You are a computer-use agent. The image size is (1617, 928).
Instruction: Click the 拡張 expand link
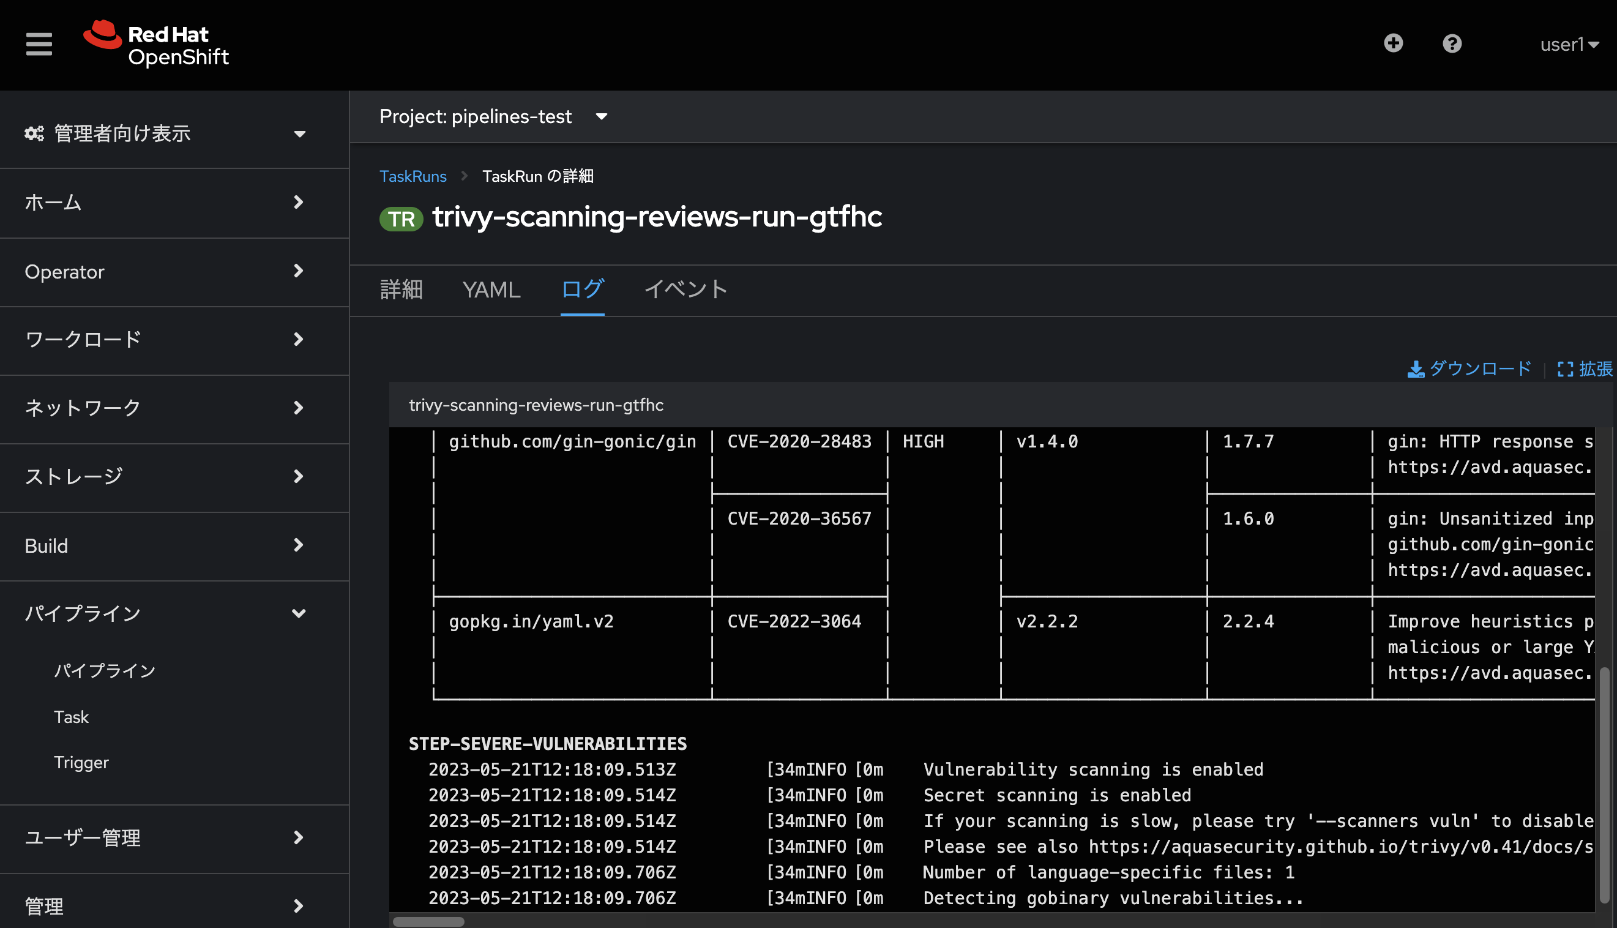pyautogui.click(x=1585, y=369)
